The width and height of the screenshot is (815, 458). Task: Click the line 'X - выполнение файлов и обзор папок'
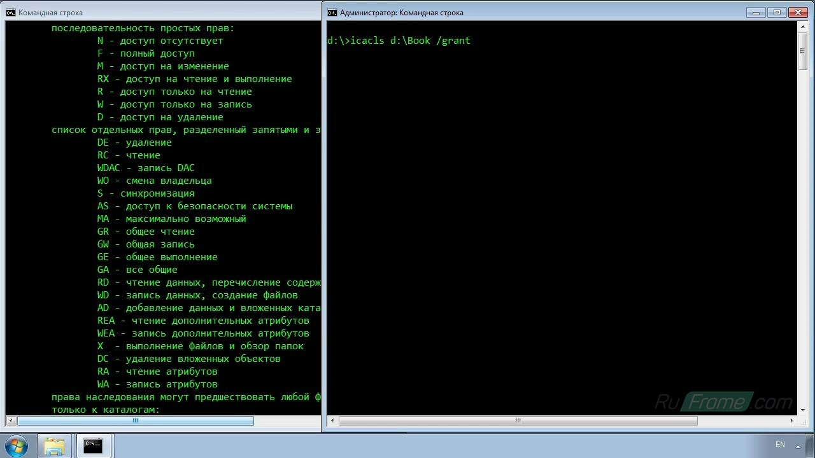click(x=201, y=346)
